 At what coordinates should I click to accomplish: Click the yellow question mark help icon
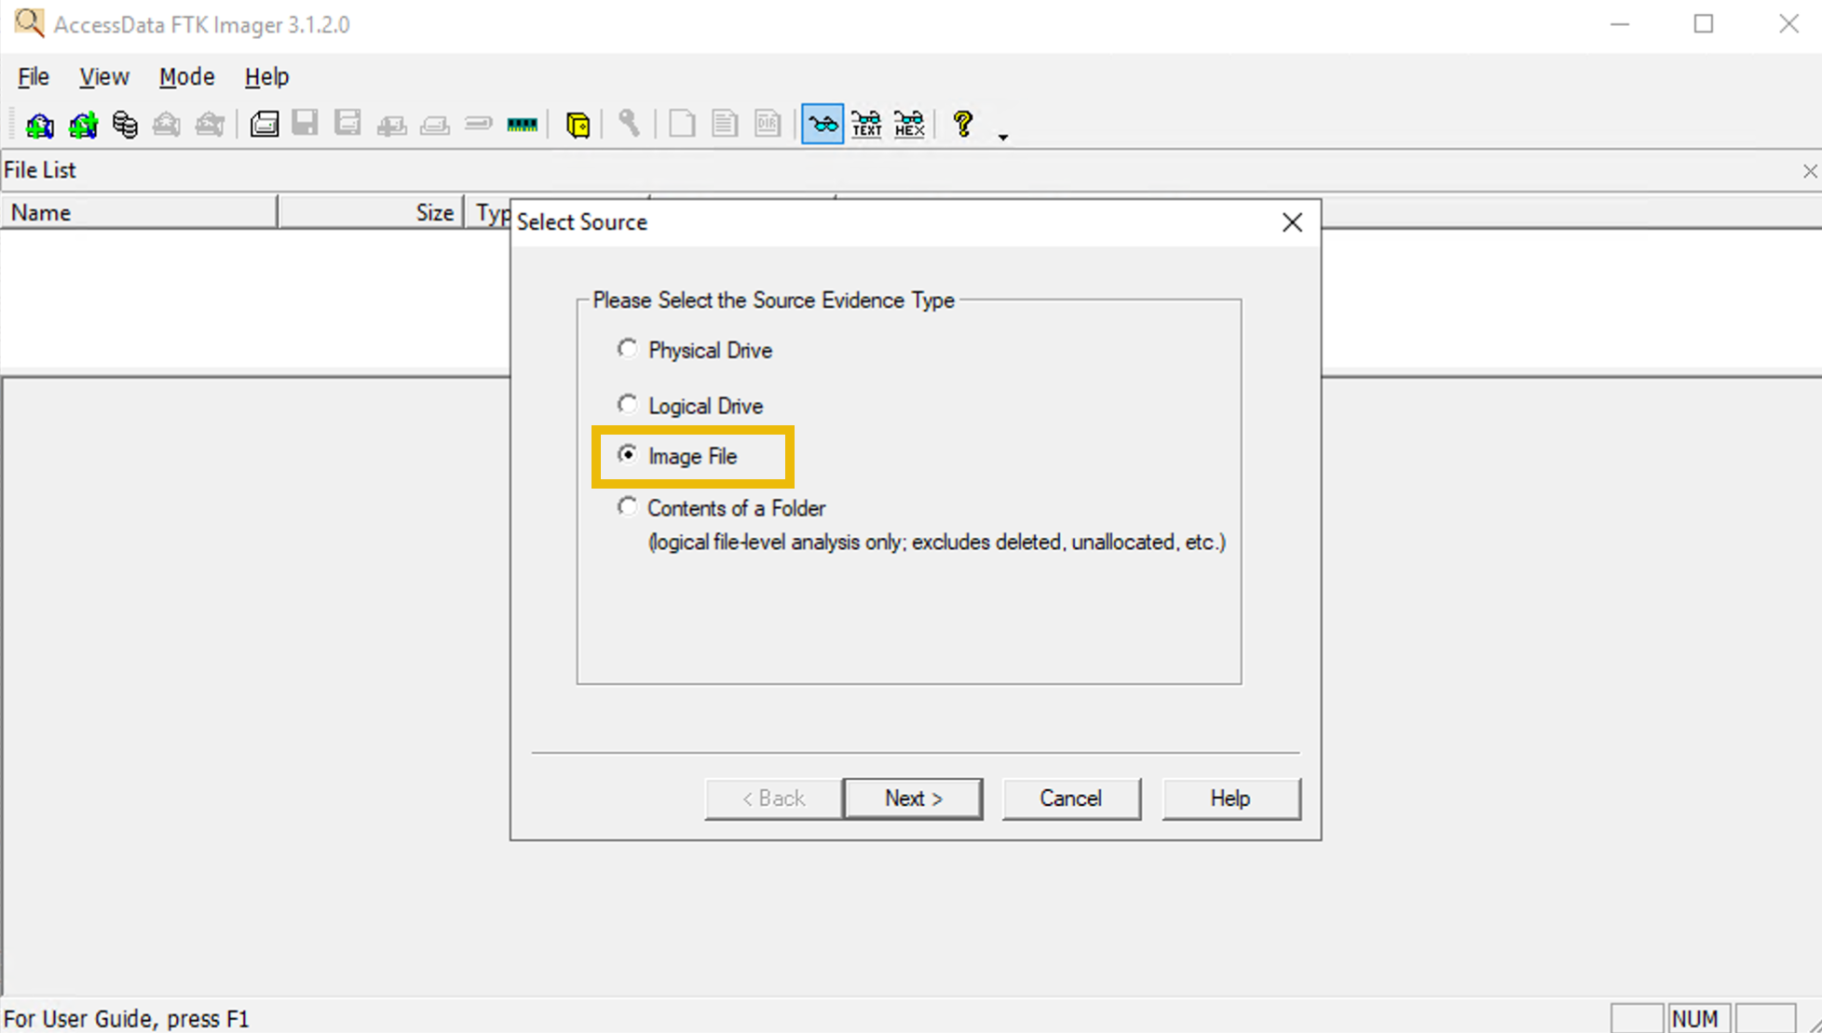(x=963, y=124)
